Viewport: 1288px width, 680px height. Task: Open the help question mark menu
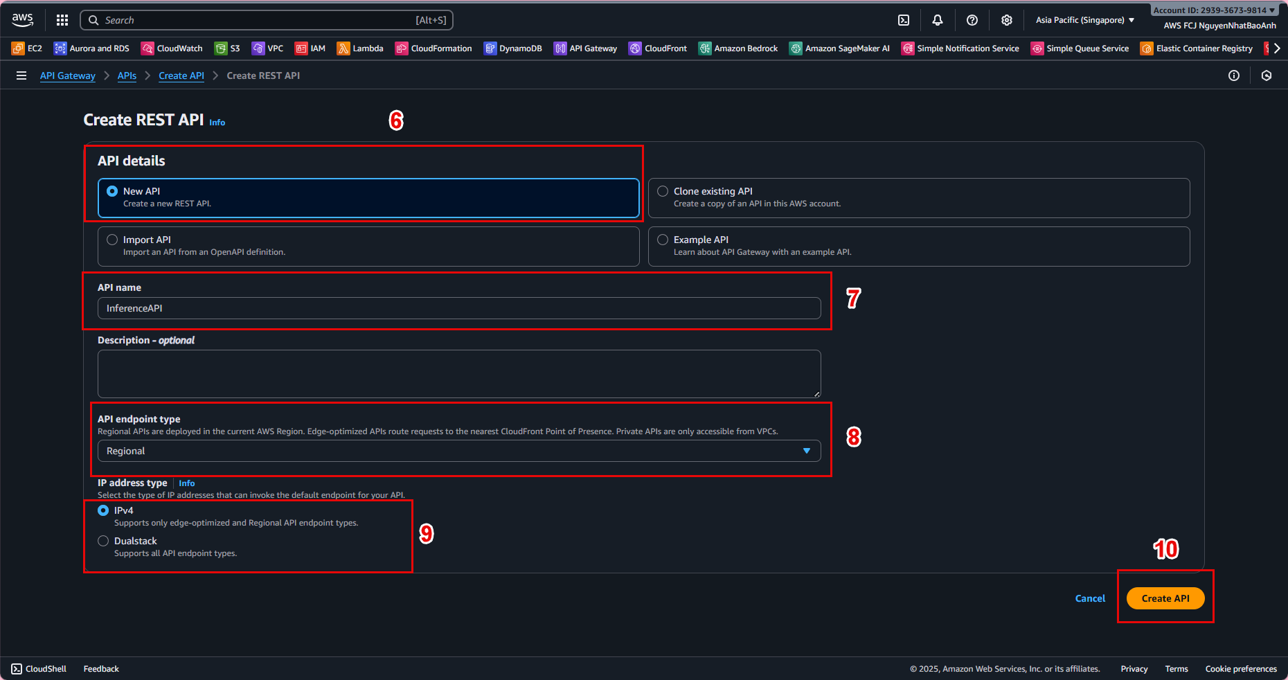pos(972,20)
